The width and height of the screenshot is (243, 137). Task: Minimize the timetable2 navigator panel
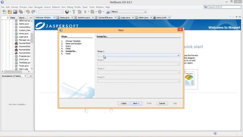[x=31, y=76]
